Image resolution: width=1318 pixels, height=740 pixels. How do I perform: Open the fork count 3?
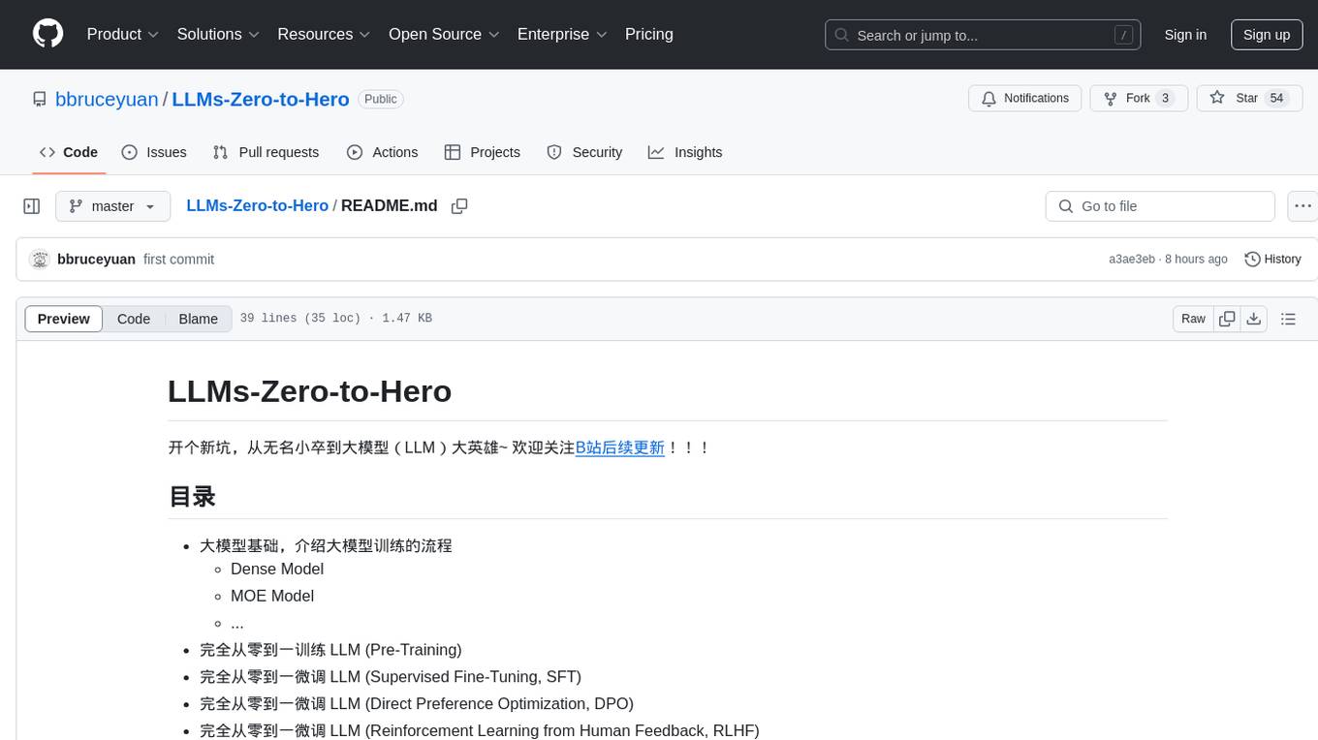point(1166,98)
